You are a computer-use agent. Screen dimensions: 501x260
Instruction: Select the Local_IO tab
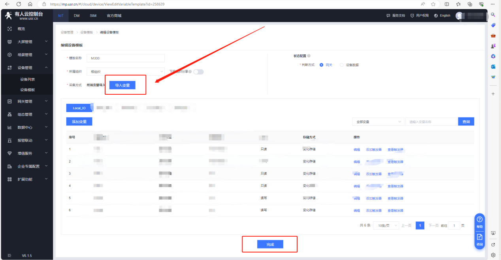[x=79, y=108]
